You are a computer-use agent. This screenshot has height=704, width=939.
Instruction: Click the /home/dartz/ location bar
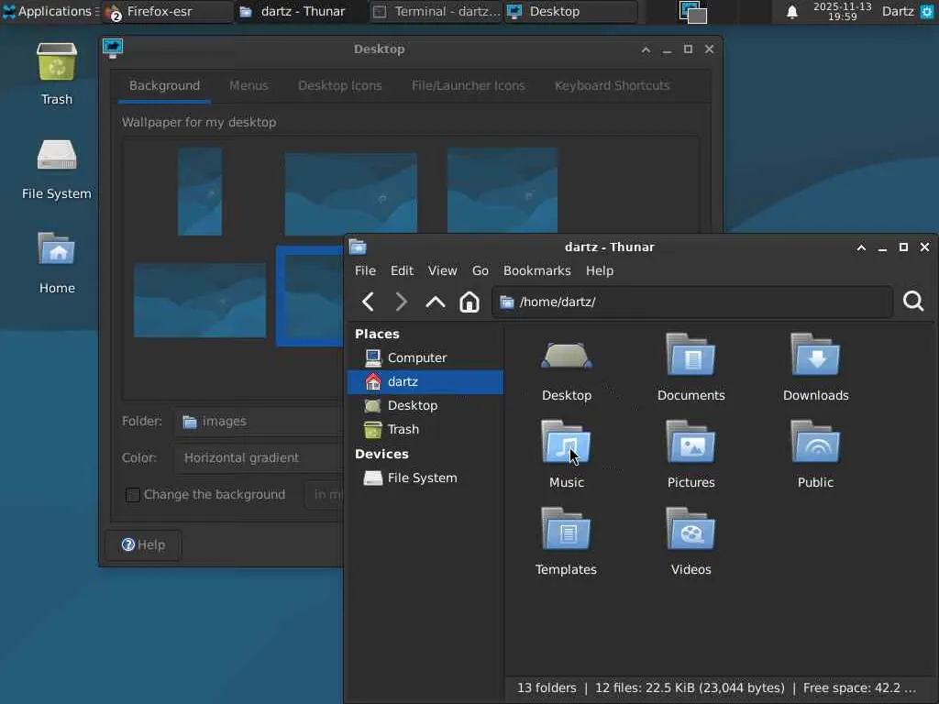pyautogui.click(x=692, y=302)
